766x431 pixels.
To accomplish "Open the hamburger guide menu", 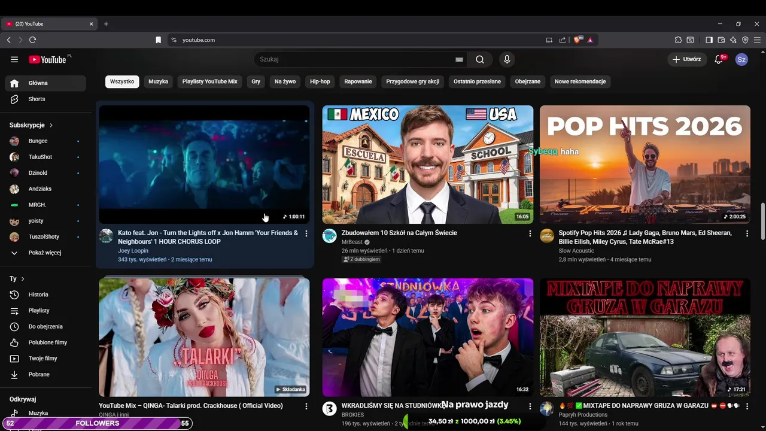I will 14,59.
